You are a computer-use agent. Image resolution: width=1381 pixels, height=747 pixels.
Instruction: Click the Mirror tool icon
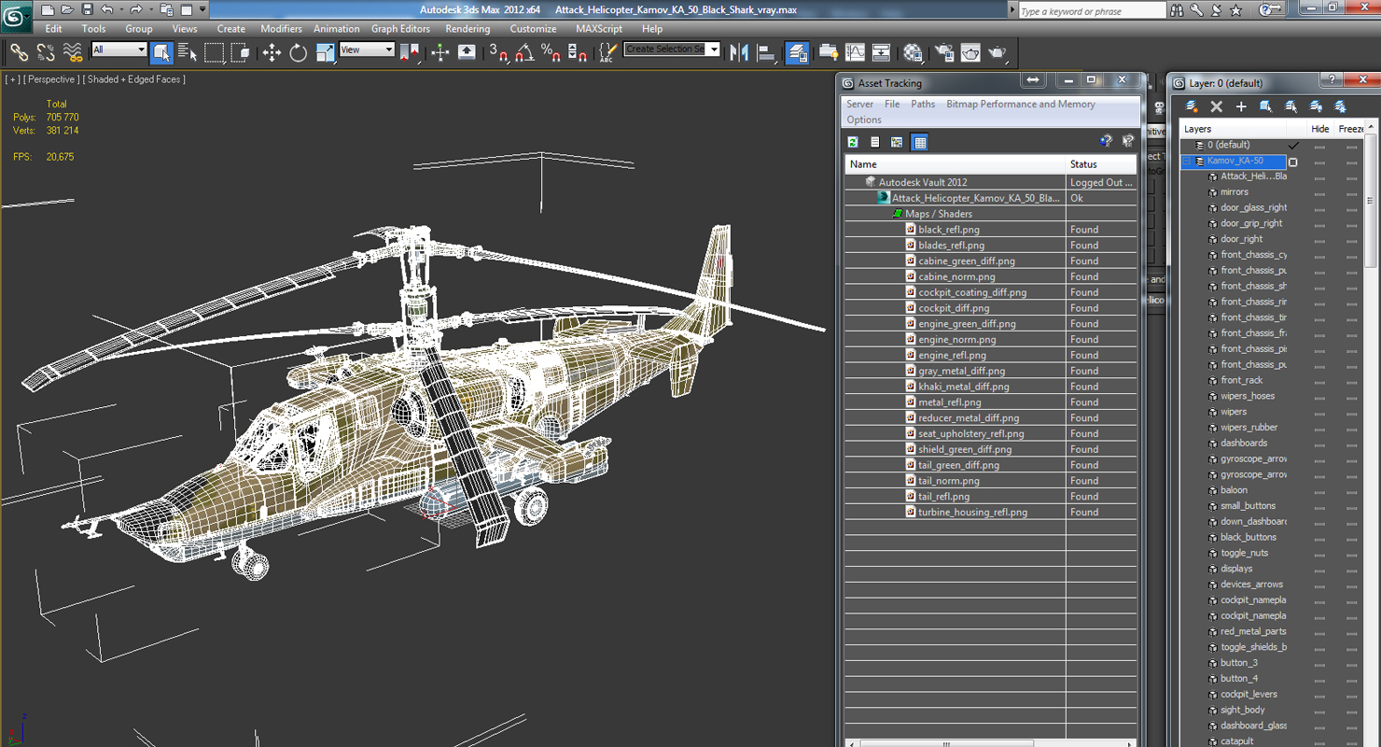click(x=740, y=52)
